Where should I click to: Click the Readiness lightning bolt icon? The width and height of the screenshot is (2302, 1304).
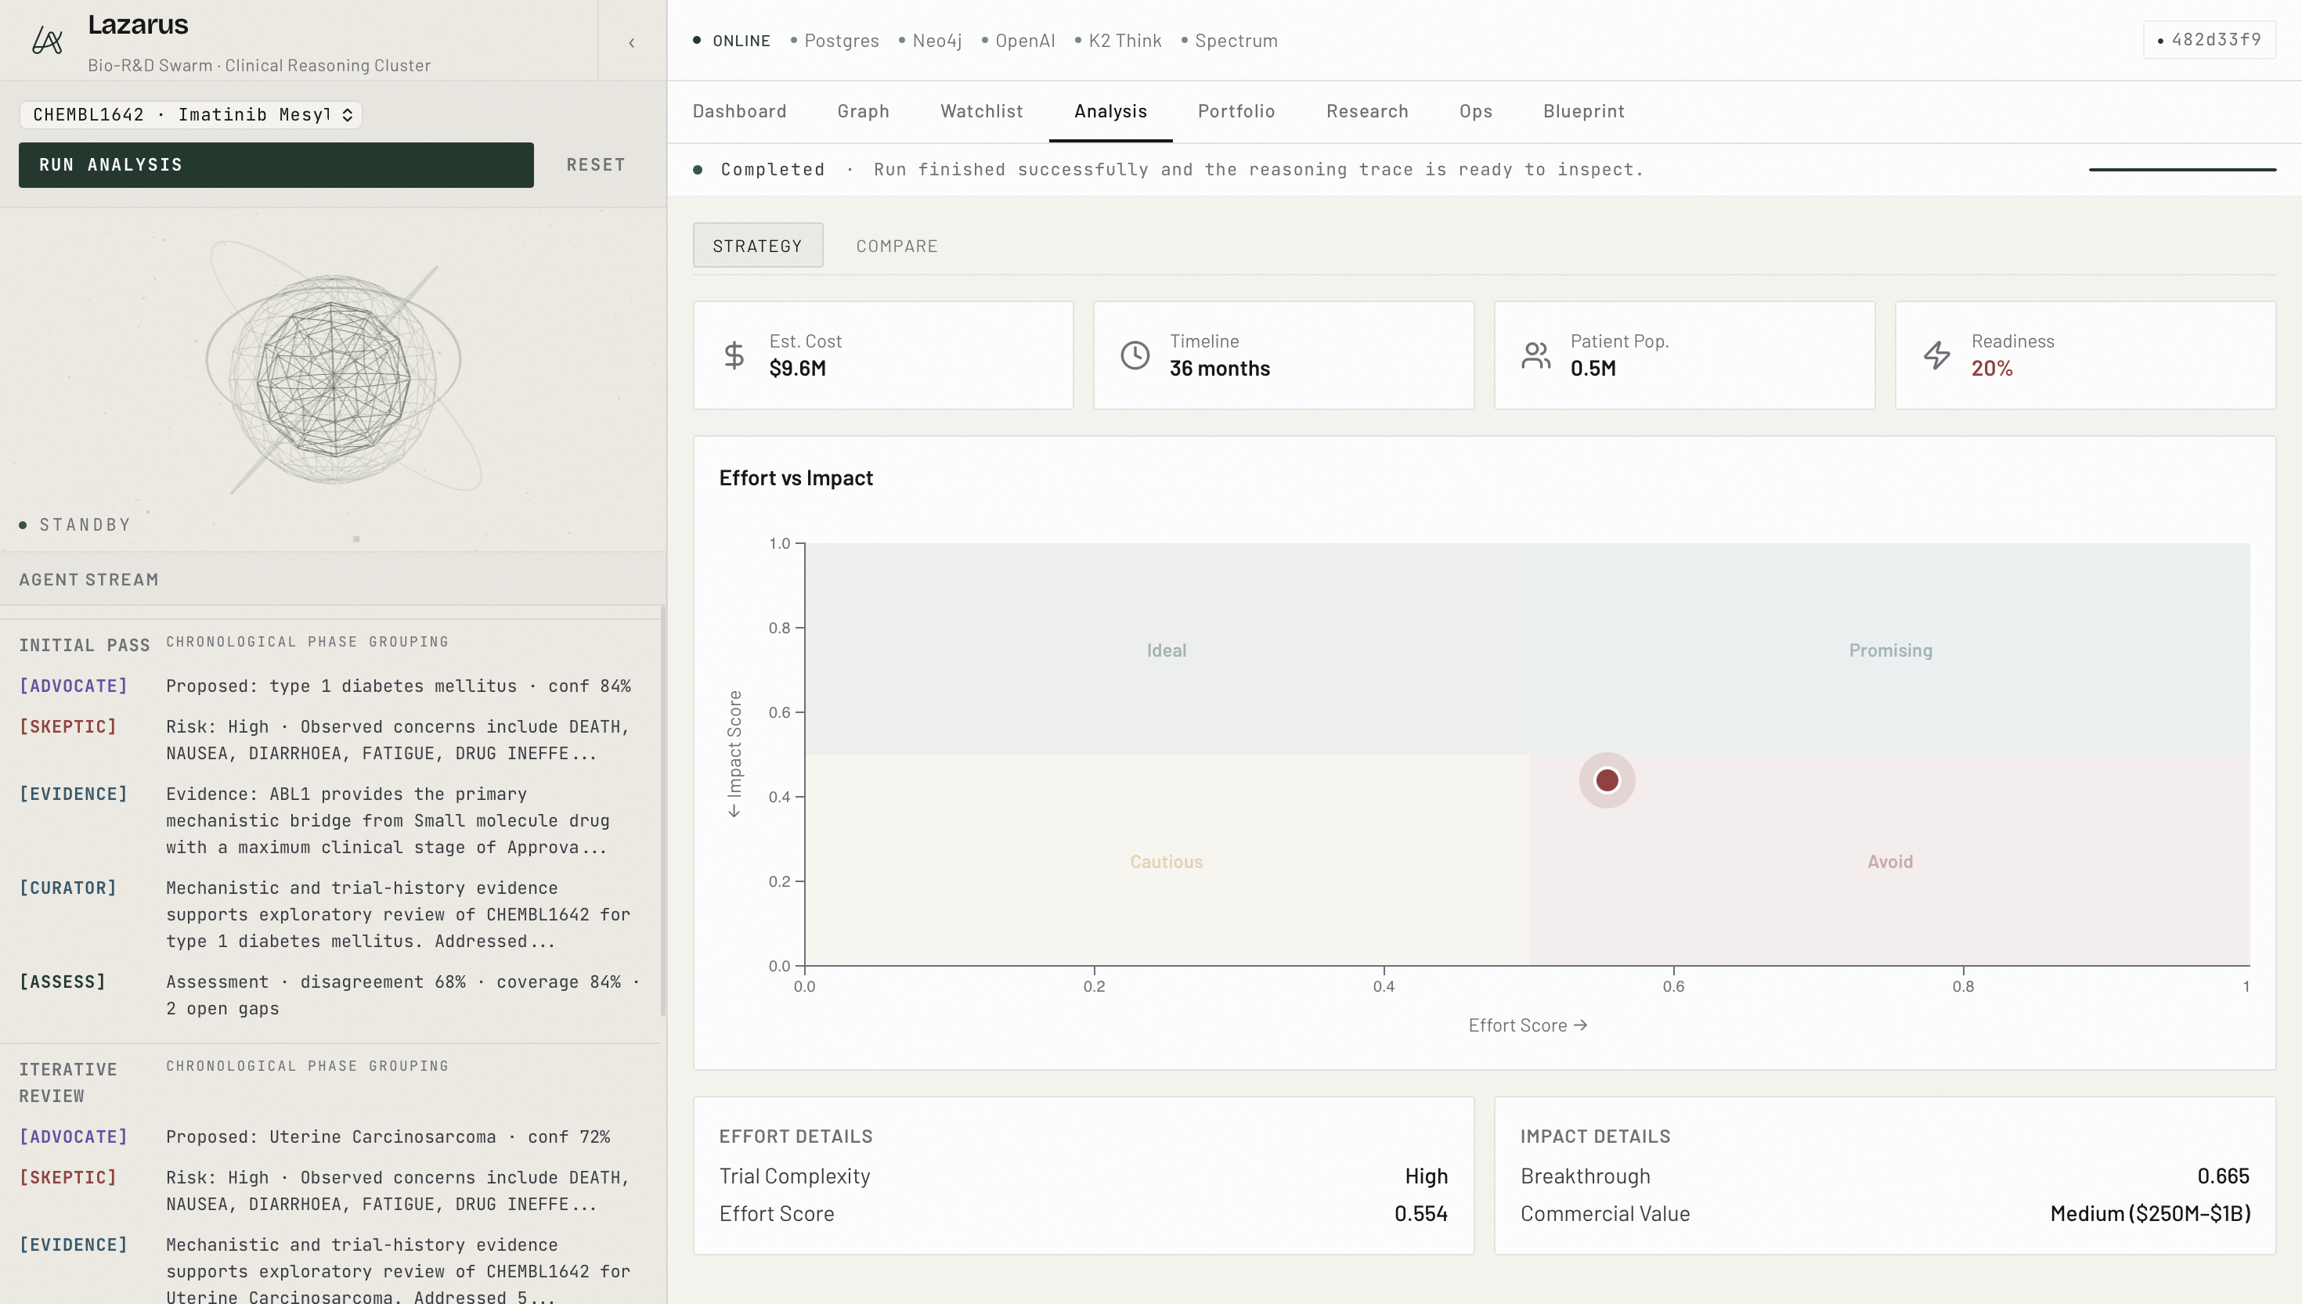(1936, 355)
